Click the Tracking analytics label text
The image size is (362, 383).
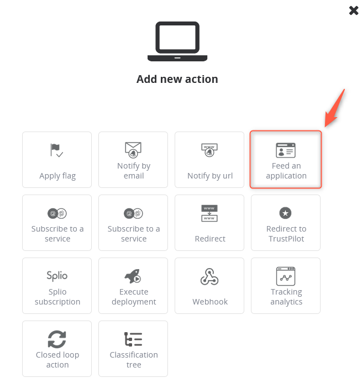coord(286,297)
